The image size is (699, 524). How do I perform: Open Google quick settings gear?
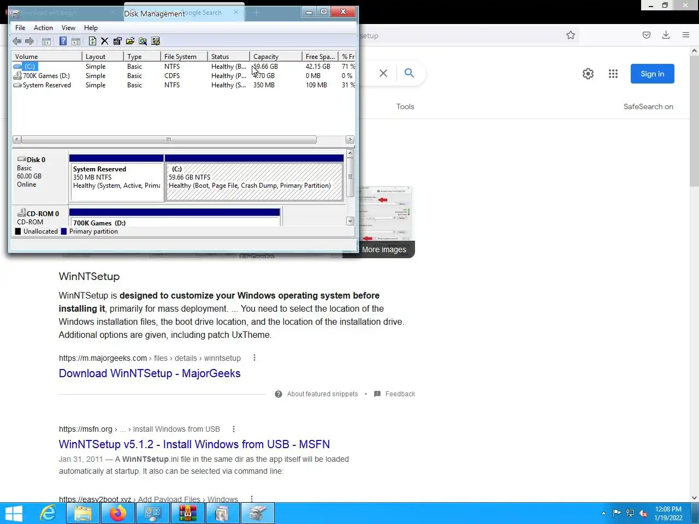tap(588, 74)
